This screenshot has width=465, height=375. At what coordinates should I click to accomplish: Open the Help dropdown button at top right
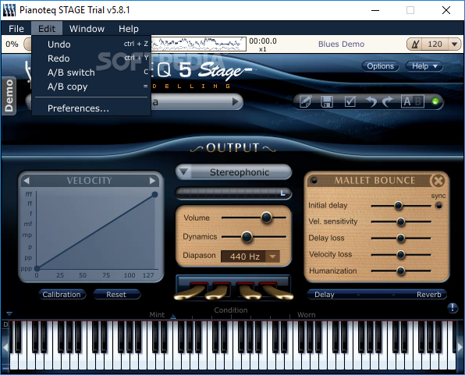[x=424, y=66]
